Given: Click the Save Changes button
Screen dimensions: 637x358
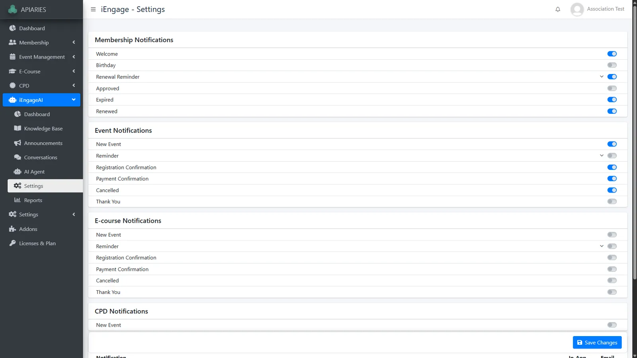Looking at the screenshot, I should (x=597, y=342).
